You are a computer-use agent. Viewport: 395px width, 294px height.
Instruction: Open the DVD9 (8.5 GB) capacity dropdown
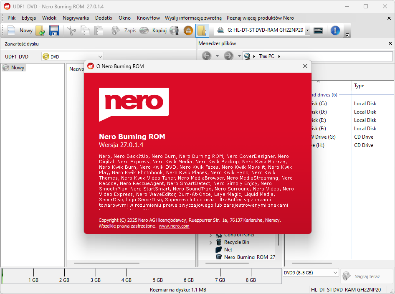310,273
